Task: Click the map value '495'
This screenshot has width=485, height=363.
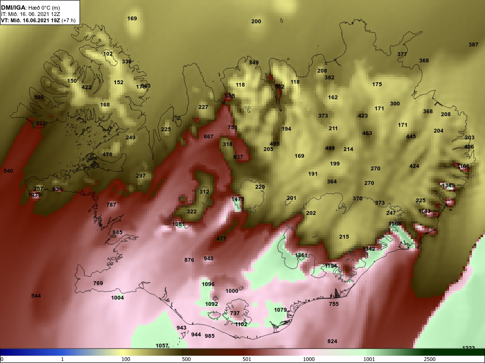Action: click(x=275, y=144)
